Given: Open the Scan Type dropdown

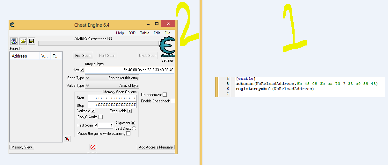Looking at the screenshot, I should (x=112, y=78).
